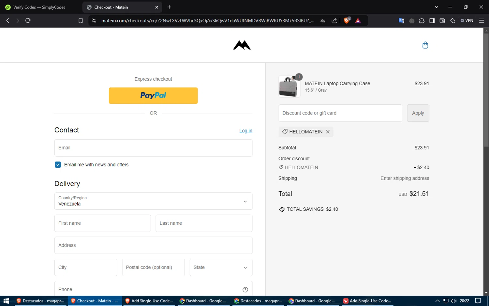This screenshot has width=489, height=306.
Task: Open the shopping bag cart icon
Action: 425,45
